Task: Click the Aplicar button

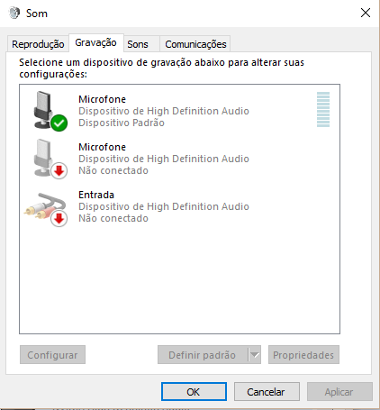Action: 339,392
